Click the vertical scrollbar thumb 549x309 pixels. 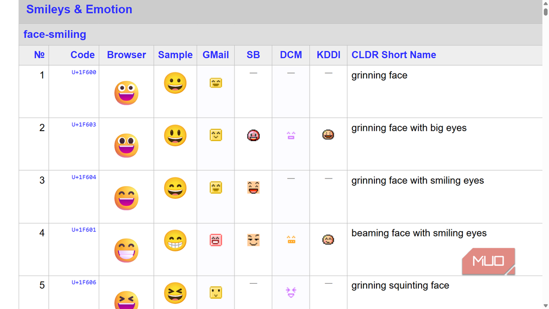click(x=546, y=11)
